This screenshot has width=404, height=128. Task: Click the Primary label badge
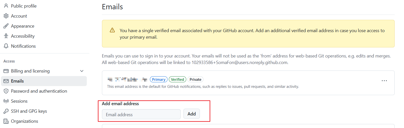click(159, 80)
